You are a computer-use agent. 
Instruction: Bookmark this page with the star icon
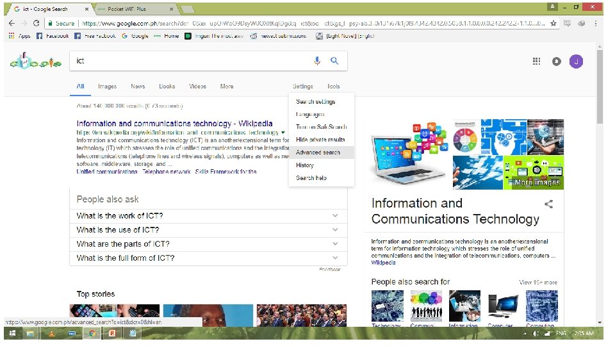click(553, 24)
